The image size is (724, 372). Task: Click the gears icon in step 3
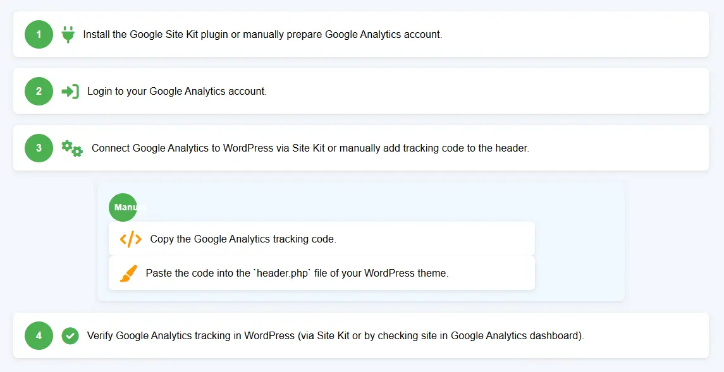coord(72,148)
